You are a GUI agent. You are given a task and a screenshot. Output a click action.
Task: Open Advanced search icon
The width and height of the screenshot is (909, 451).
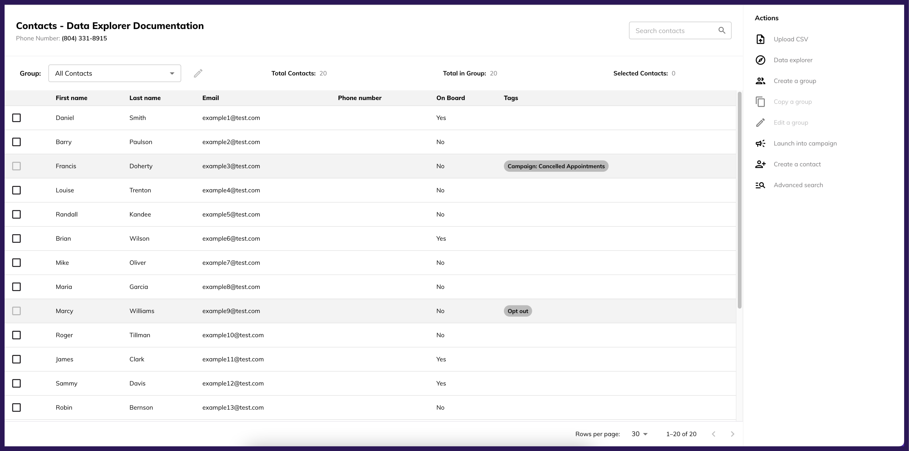pos(760,185)
